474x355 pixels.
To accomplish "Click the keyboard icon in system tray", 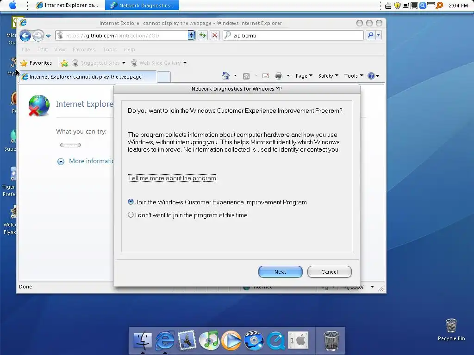I will point(388,6).
